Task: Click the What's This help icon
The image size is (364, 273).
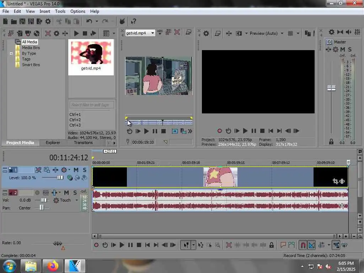Action: pos(134,22)
